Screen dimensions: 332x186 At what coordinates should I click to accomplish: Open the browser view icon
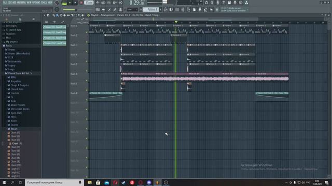click(188, 9)
